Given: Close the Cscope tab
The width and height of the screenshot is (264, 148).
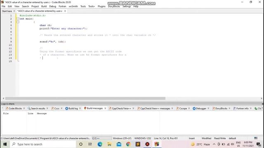Looking at the screenshot, I should pos(189,109).
